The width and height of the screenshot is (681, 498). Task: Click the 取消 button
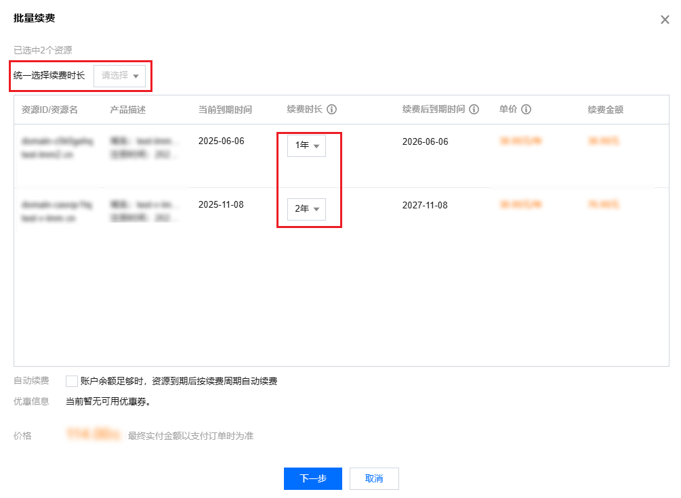(374, 478)
